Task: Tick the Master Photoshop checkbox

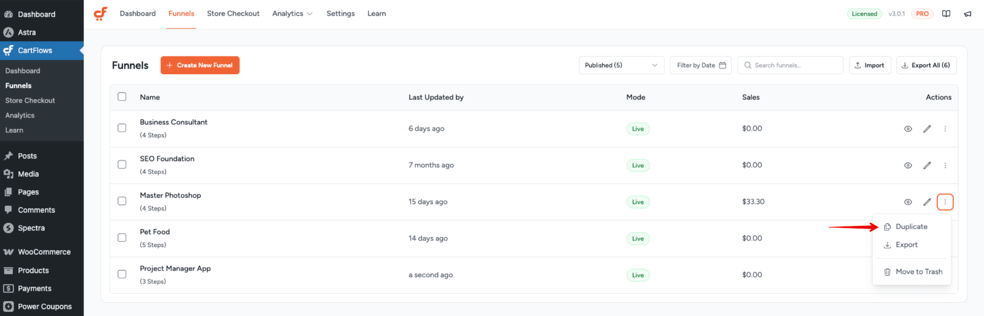Action: [122, 201]
